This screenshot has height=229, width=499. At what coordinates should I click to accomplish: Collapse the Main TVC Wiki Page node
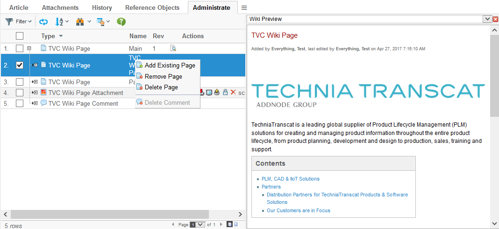[x=29, y=48]
